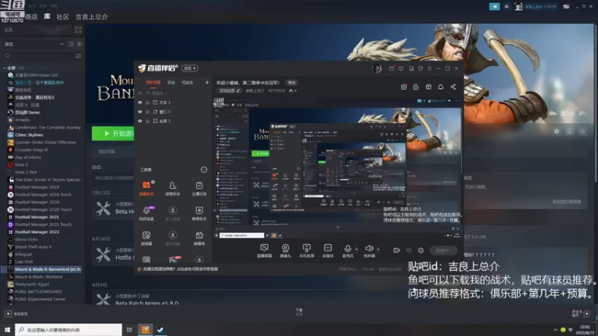
Task: Expand microphone options arrow
Action: coord(357,249)
